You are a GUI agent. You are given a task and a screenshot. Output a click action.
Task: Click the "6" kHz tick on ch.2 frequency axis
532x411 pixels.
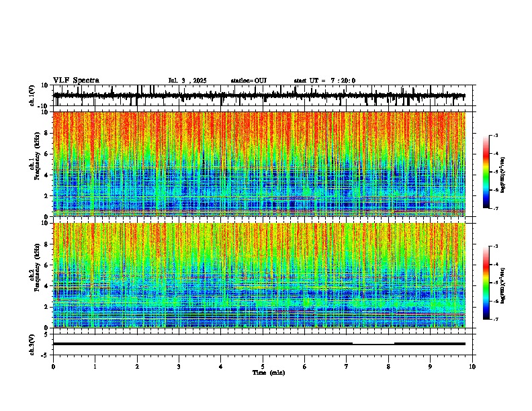pyautogui.click(x=47, y=265)
